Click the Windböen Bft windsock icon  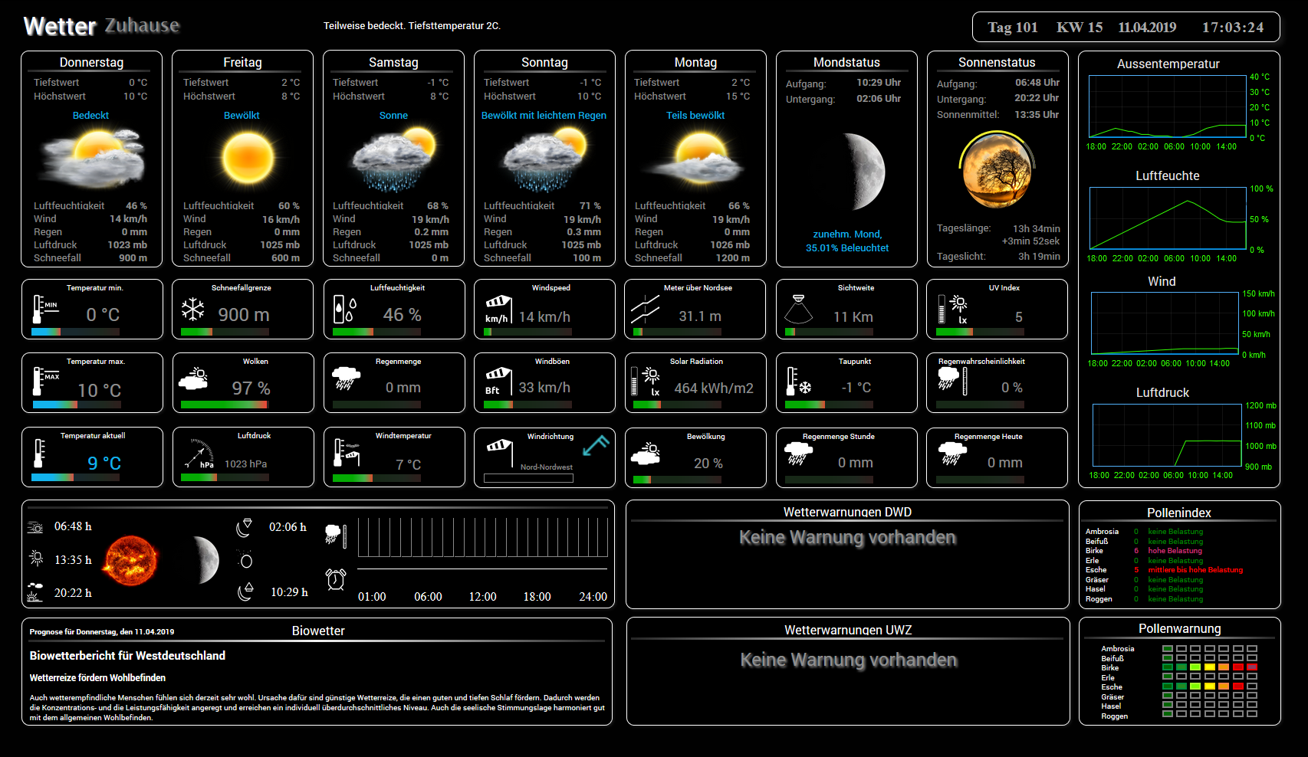coord(498,381)
